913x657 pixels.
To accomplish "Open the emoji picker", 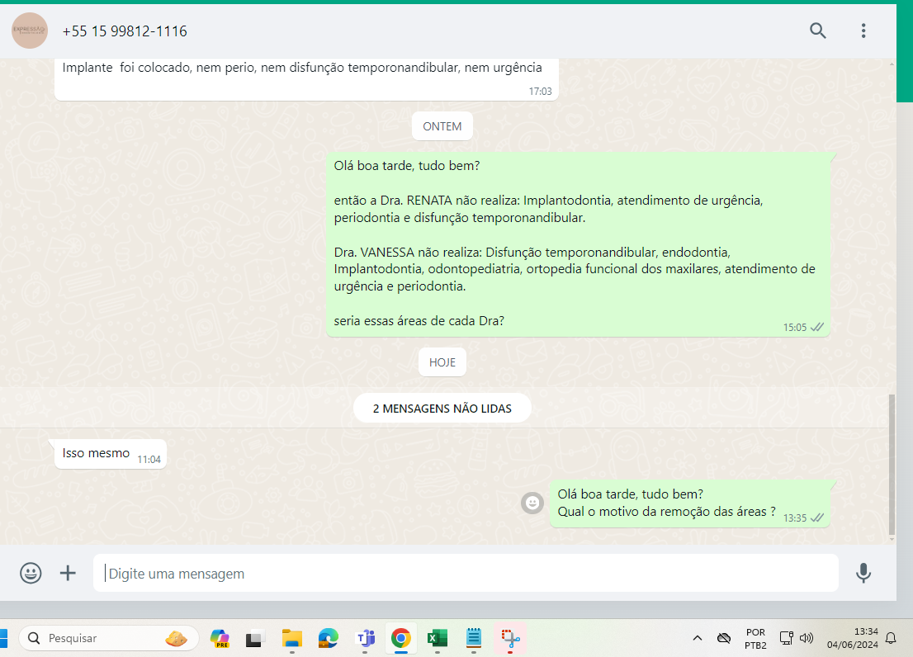I will point(31,573).
